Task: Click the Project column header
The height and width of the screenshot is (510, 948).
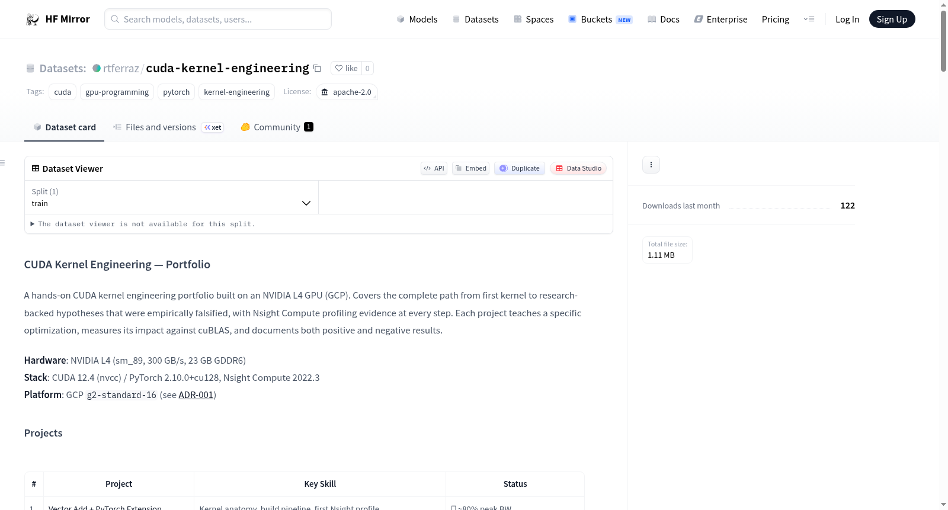Action: click(119, 484)
